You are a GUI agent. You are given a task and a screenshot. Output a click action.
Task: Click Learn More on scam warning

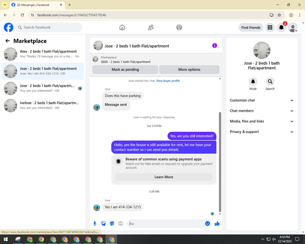[x=163, y=177]
